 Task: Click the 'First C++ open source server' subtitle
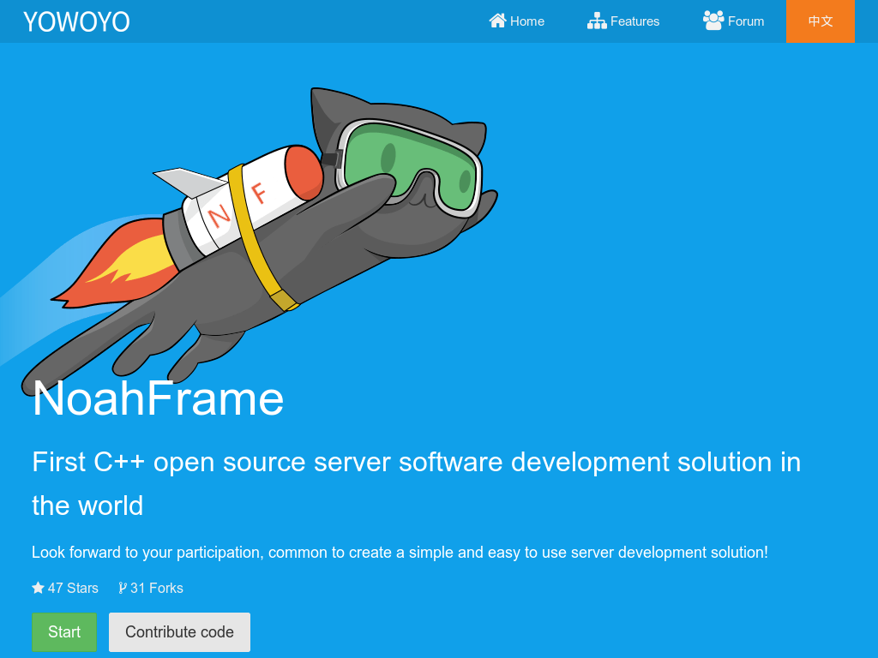416,484
